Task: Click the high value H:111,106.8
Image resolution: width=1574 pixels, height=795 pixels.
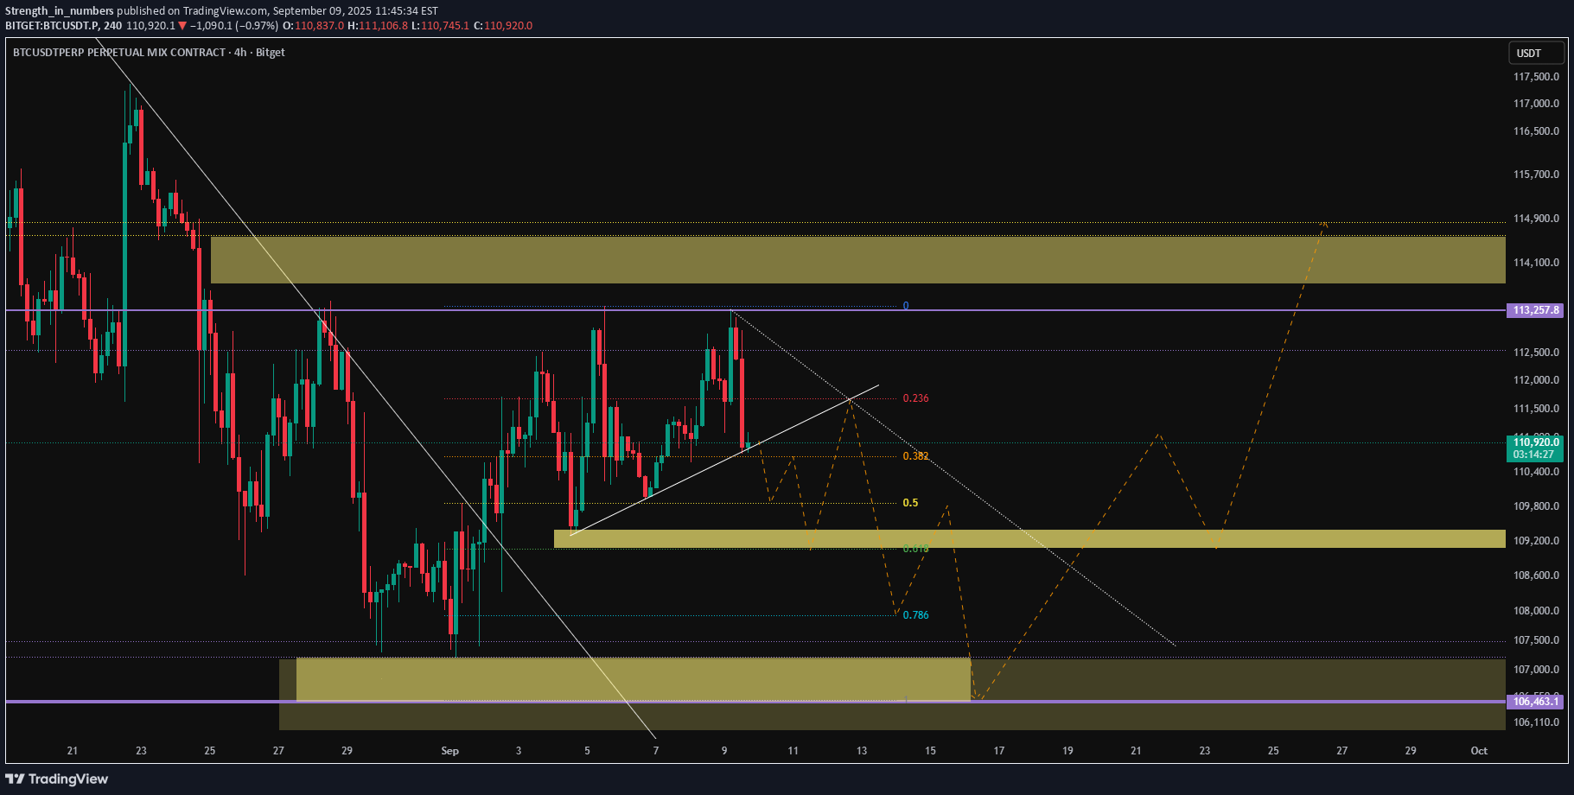Action: pyautogui.click(x=378, y=26)
